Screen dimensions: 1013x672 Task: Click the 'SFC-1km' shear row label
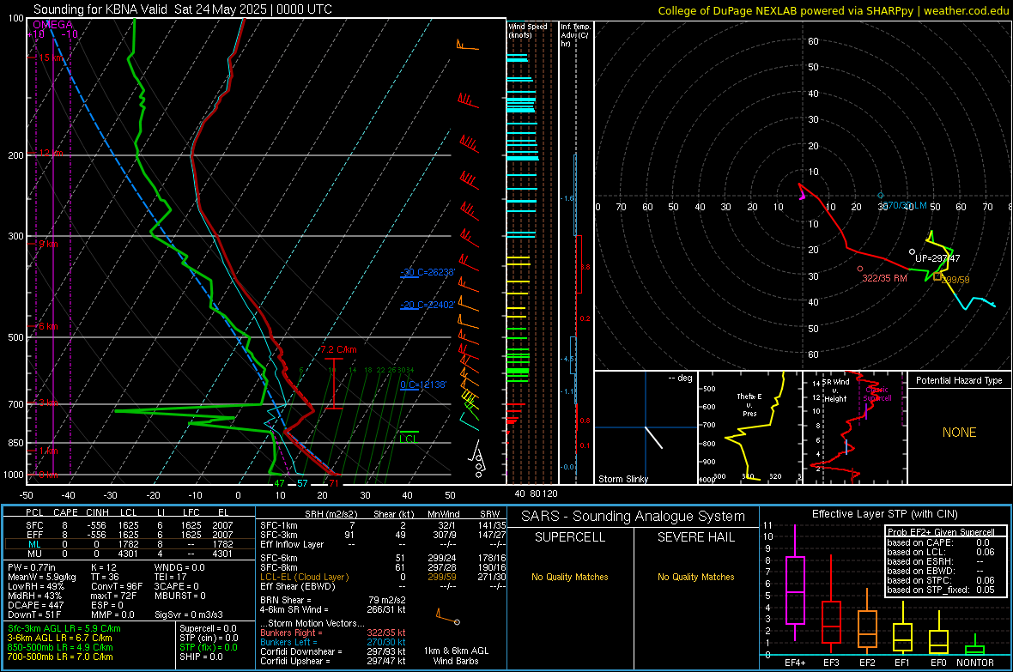pyautogui.click(x=279, y=525)
